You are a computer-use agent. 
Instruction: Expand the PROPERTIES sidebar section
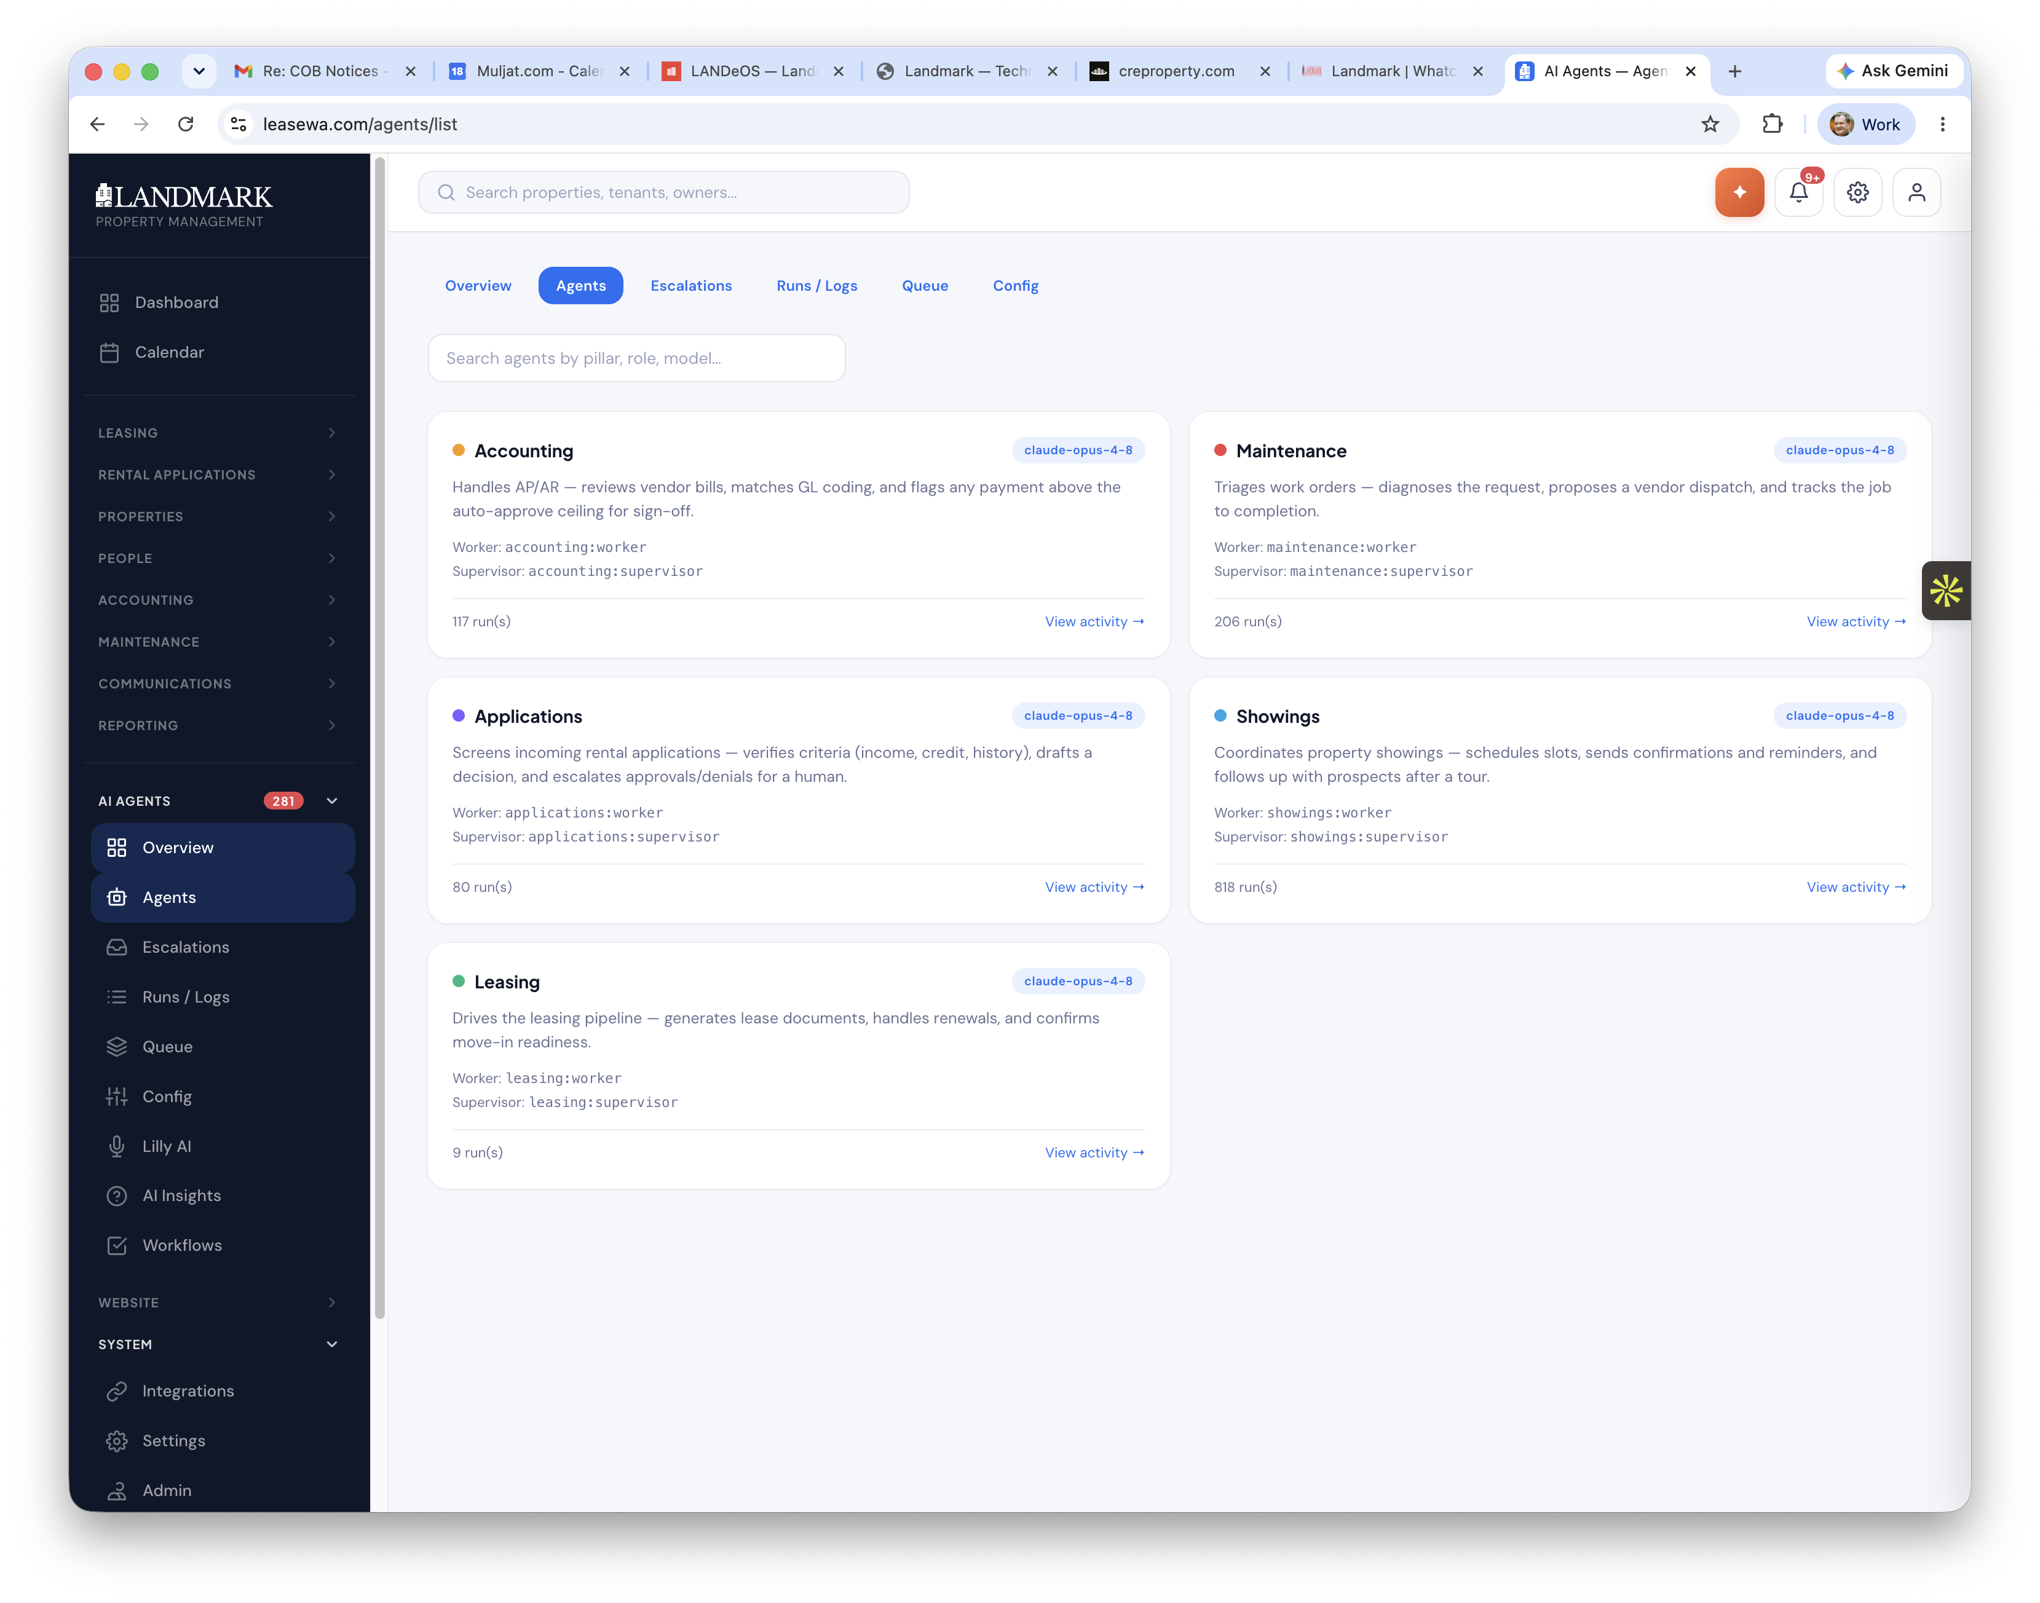[218, 516]
